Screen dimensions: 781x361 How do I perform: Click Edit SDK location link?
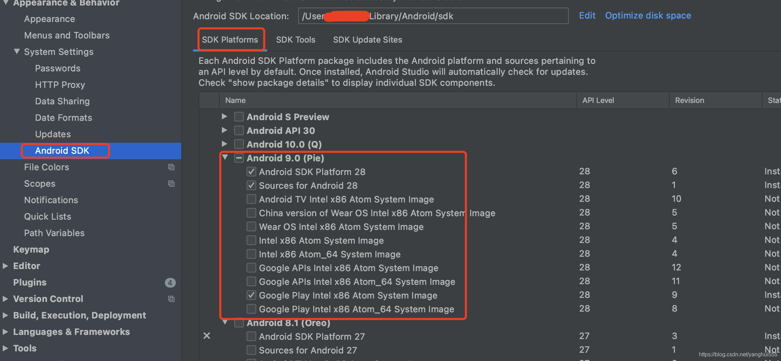pos(587,15)
